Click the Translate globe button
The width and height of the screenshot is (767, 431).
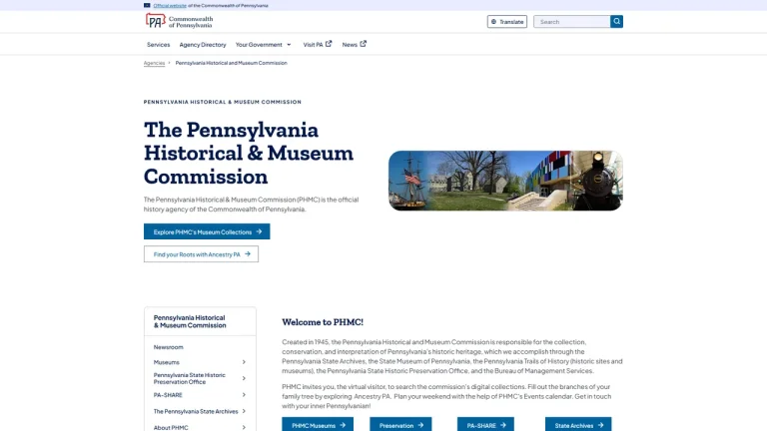(506, 22)
